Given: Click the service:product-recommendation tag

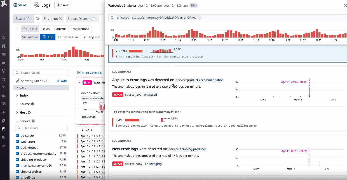Looking at the screenshot, I should [200, 80].
